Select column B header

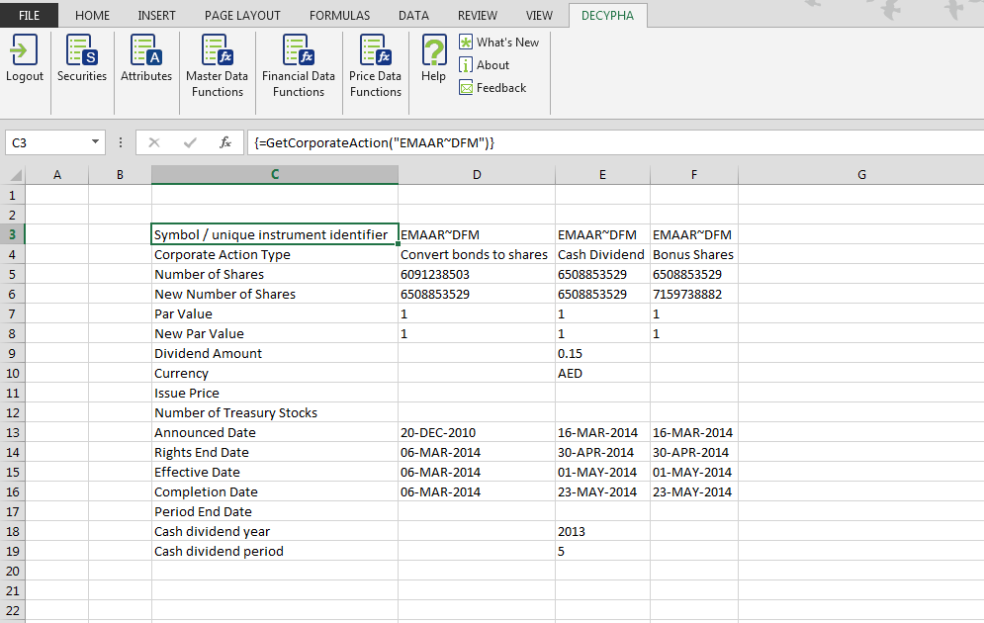pos(120,174)
